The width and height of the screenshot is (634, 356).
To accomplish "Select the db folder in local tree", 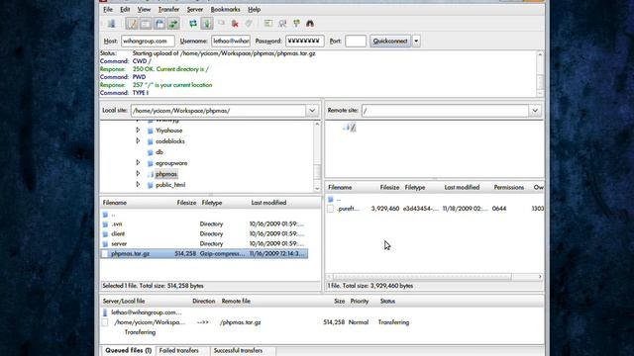I will [x=159, y=152].
